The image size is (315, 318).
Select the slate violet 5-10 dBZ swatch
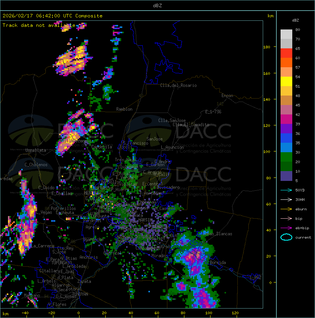[286, 176]
